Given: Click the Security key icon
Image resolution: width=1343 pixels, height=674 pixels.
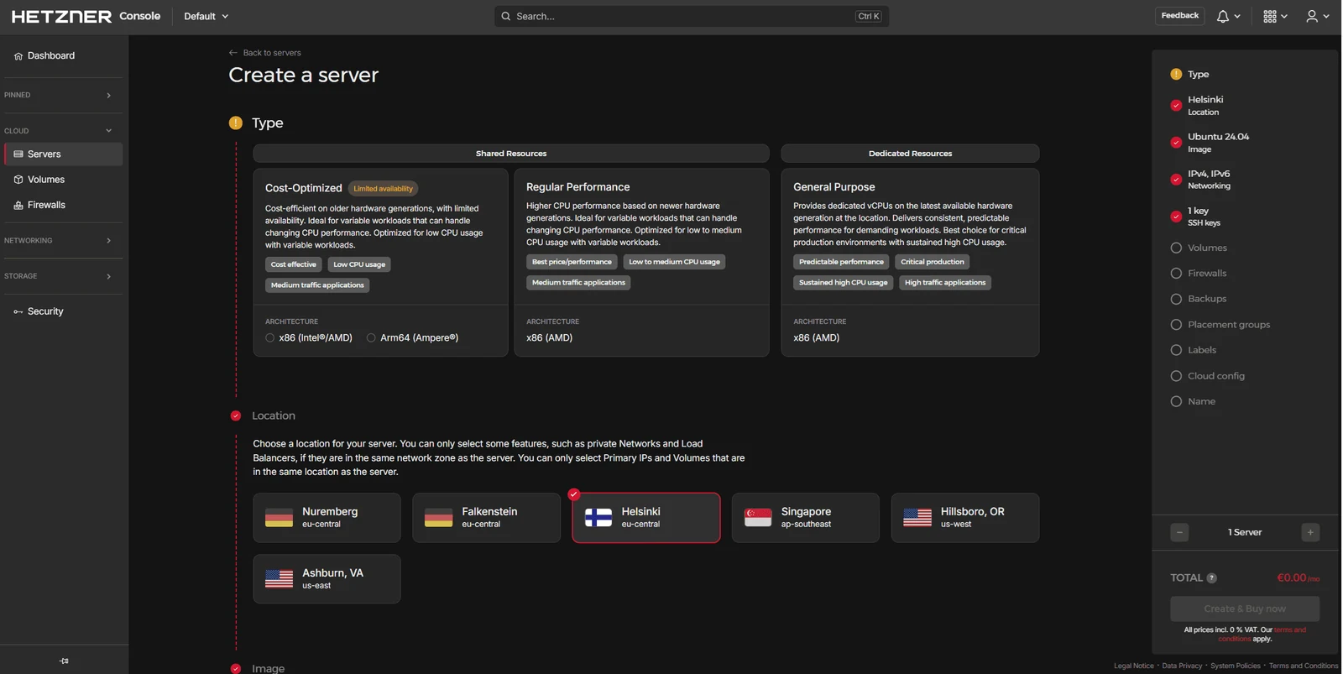Looking at the screenshot, I should coord(18,311).
